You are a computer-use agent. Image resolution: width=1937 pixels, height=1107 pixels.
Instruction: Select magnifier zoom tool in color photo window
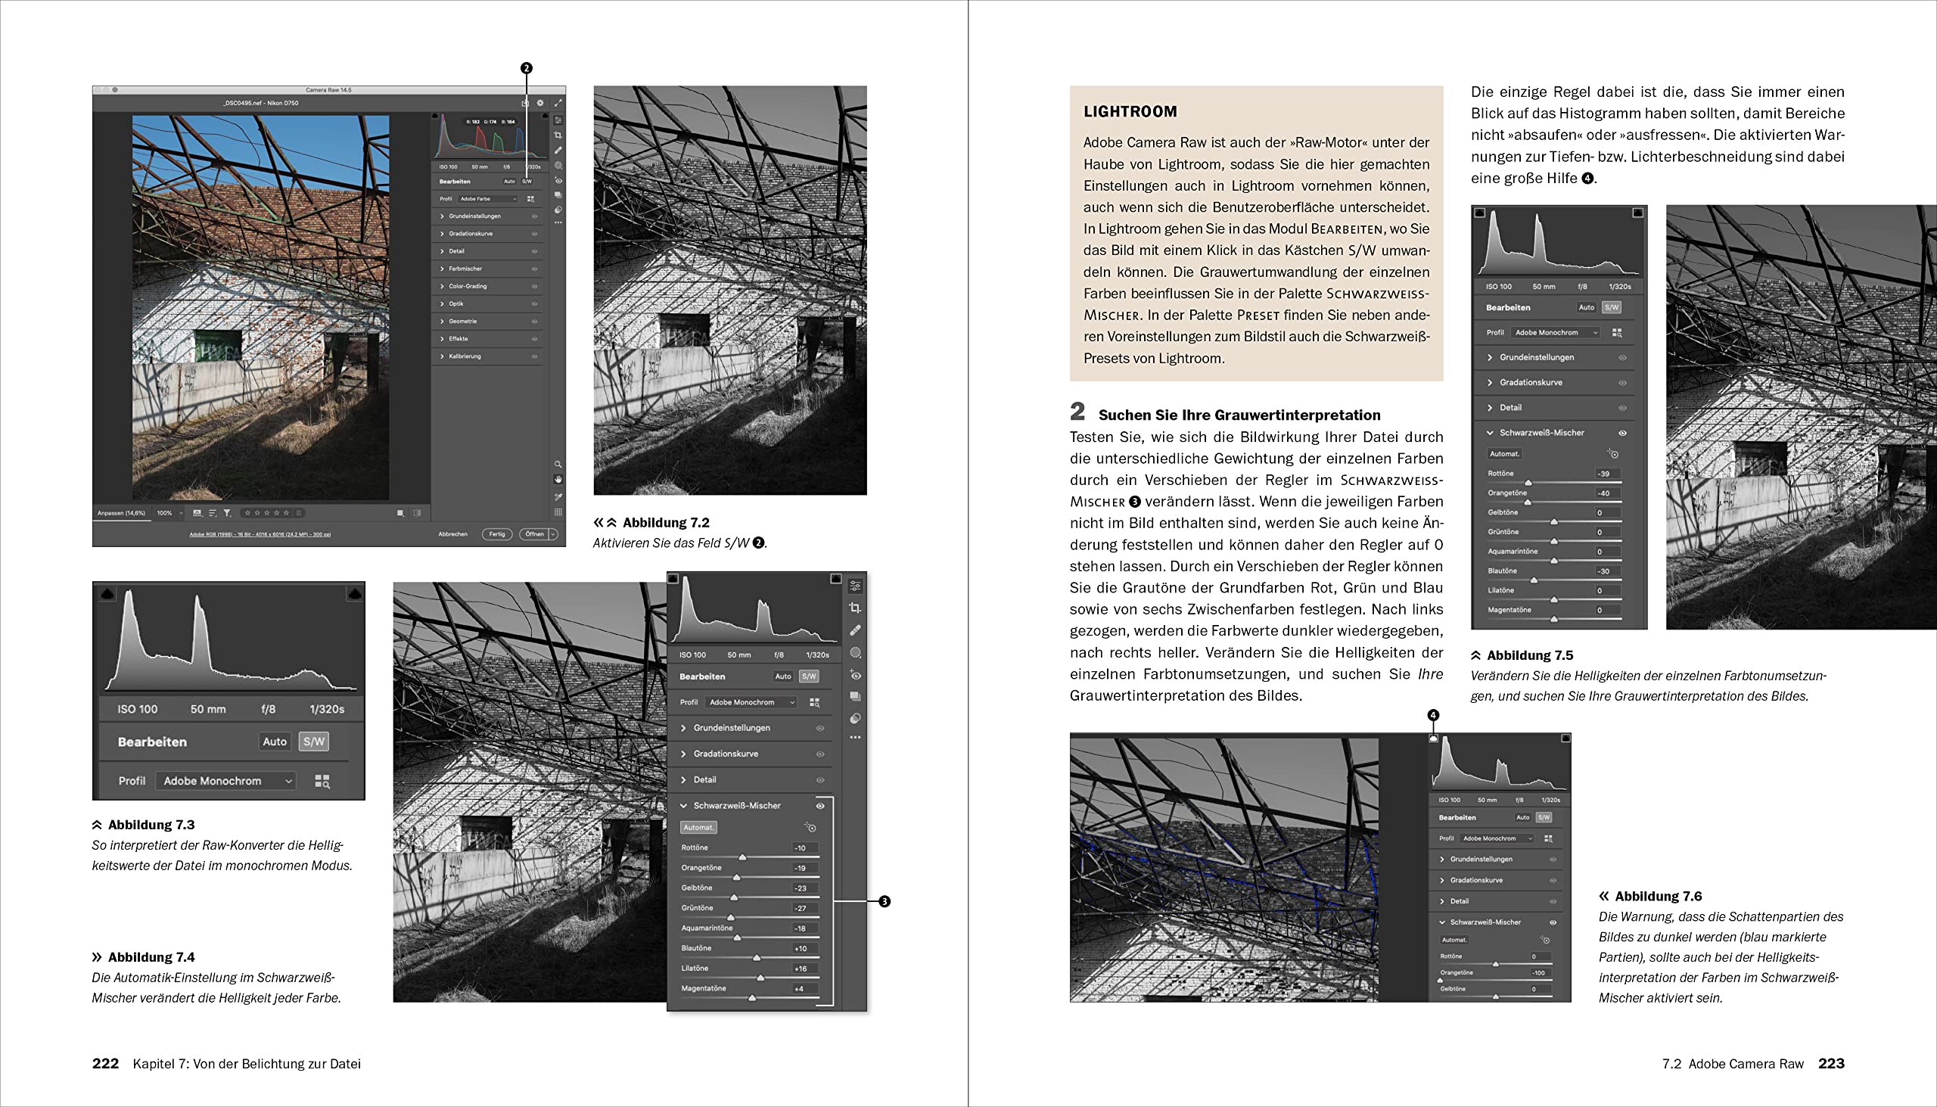(x=558, y=464)
